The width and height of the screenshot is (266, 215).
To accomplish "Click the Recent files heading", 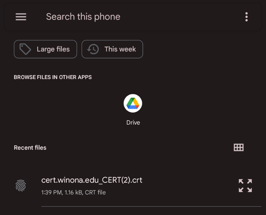I will coord(30,148).
